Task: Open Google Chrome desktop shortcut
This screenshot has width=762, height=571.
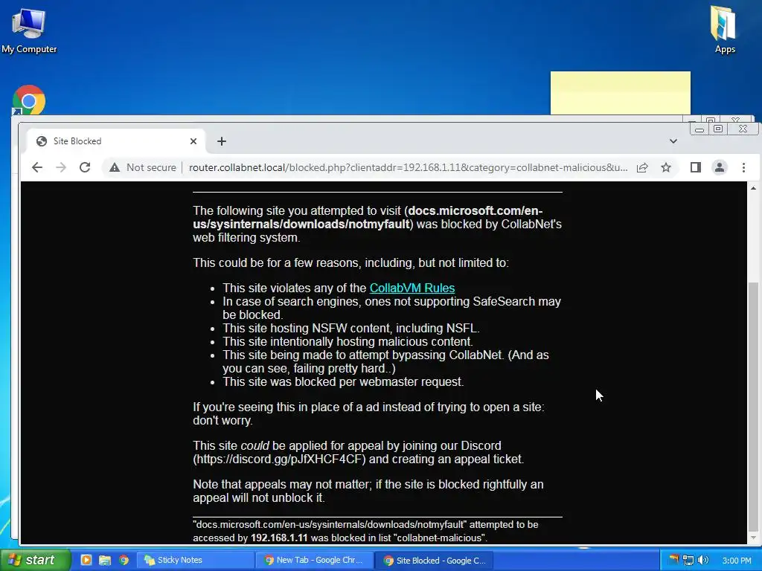Action: [29, 100]
